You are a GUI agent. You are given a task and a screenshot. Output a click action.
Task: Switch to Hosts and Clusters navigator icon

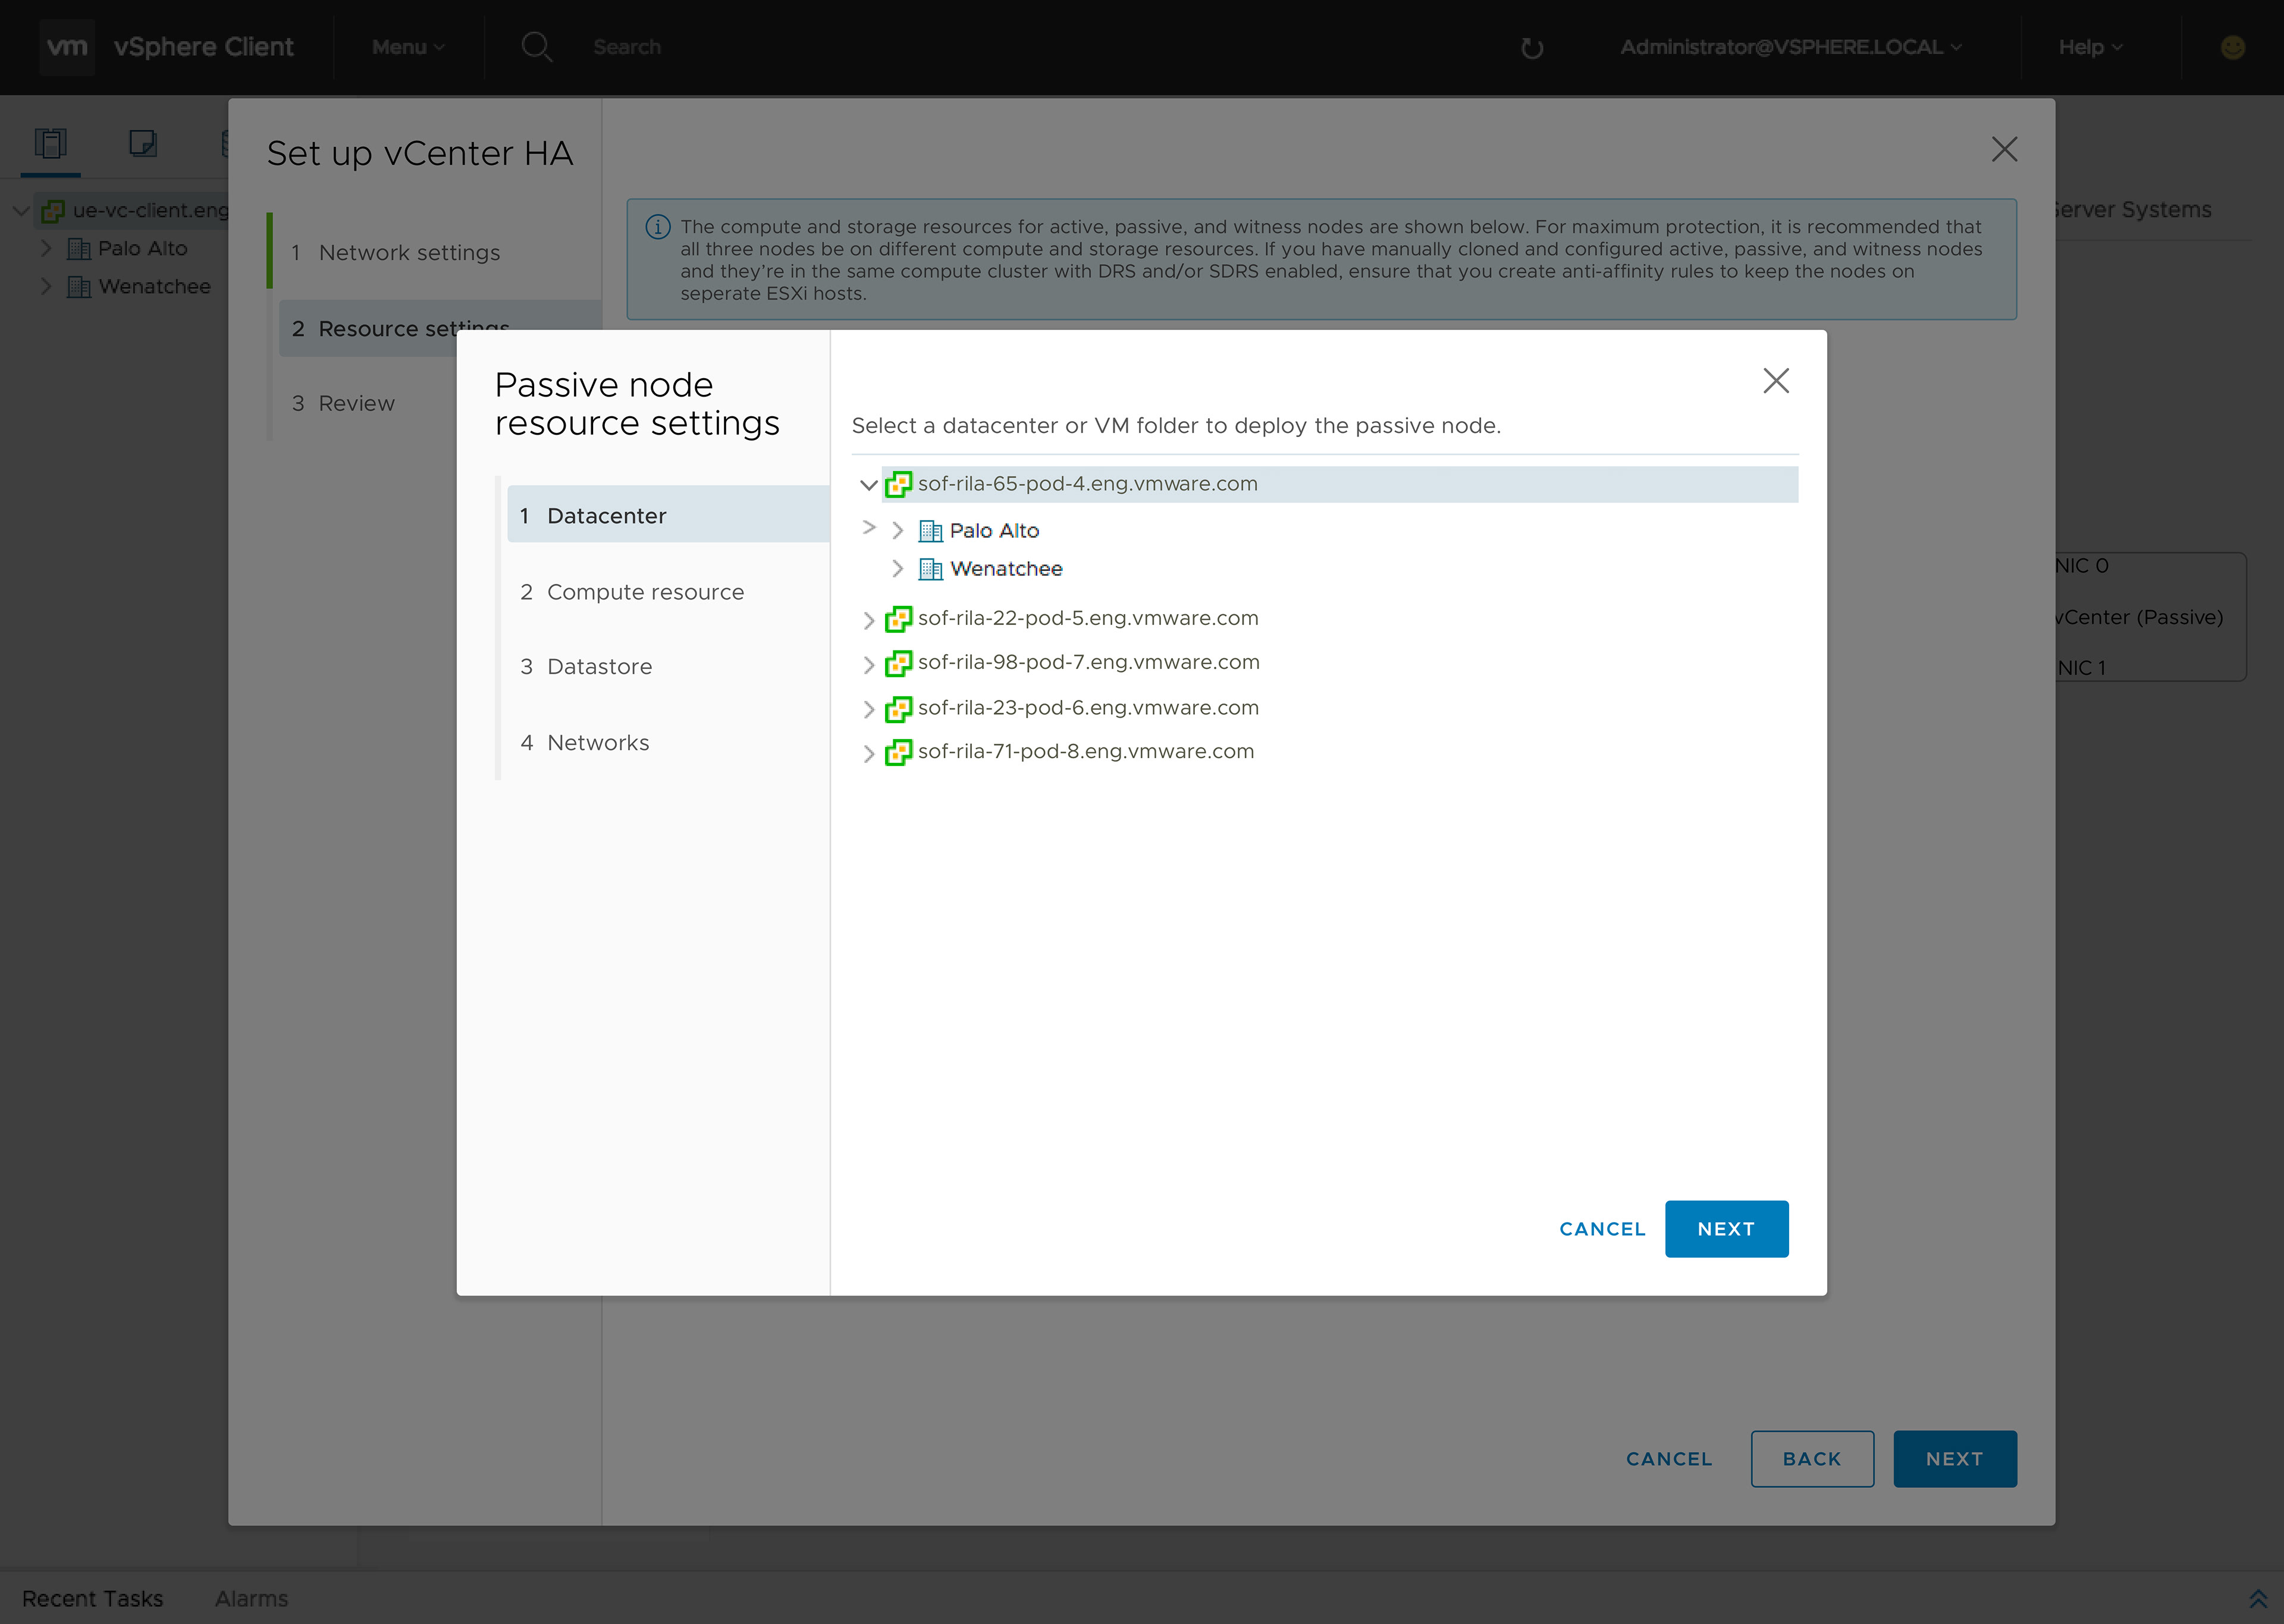pyautogui.click(x=51, y=144)
